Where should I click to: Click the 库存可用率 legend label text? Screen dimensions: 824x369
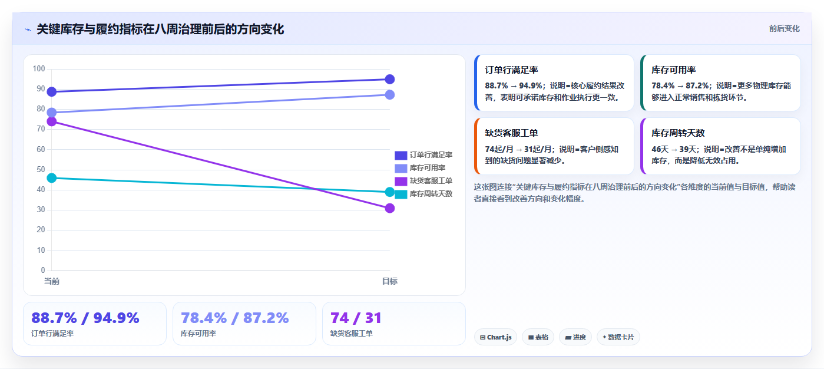click(428, 168)
